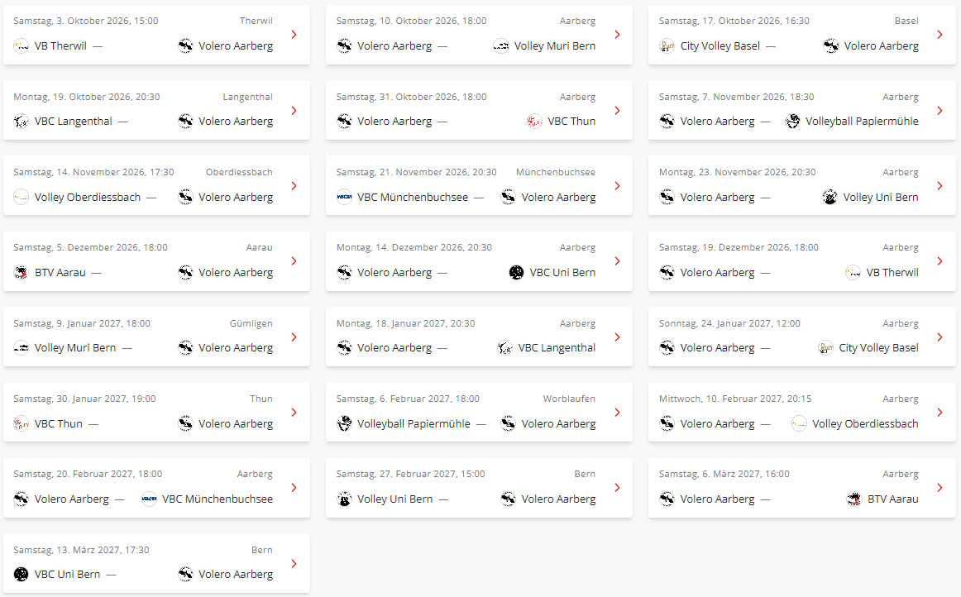Click Volley Uni Bern logo in 27. Februar match
Image resolution: width=961 pixels, height=597 pixels.
(344, 499)
